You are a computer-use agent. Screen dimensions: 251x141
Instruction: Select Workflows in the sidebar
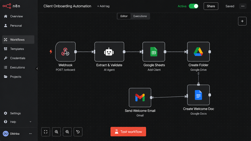point(18,40)
